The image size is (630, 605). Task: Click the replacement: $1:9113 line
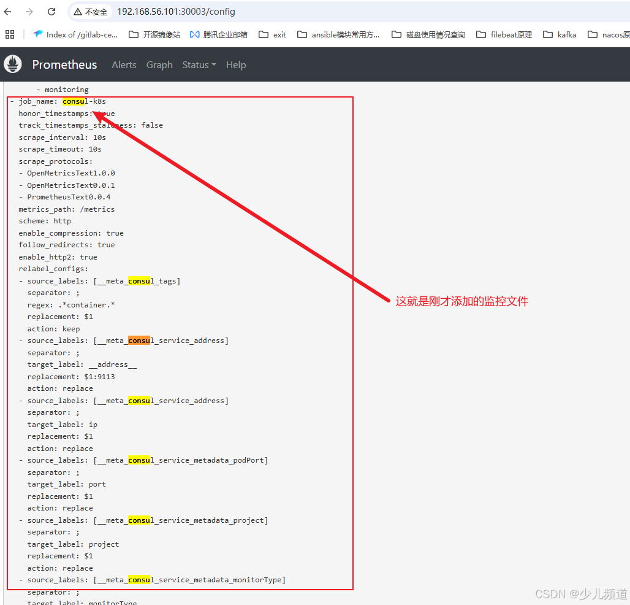(x=71, y=377)
